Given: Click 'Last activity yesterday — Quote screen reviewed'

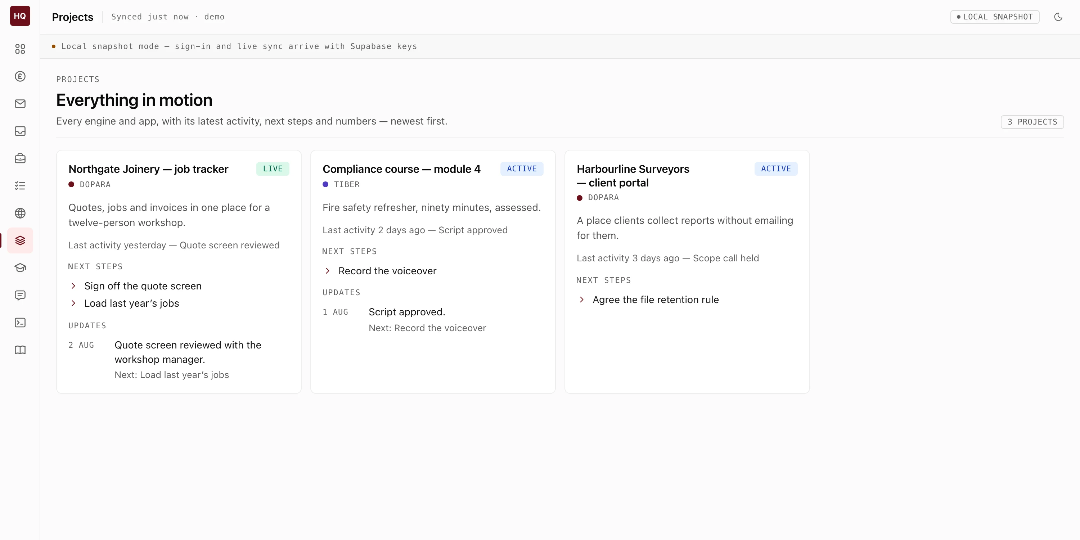Looking at the screenshot, I should coord(174,245).
